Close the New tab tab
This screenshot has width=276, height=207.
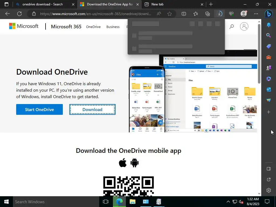tap(202, 4)
